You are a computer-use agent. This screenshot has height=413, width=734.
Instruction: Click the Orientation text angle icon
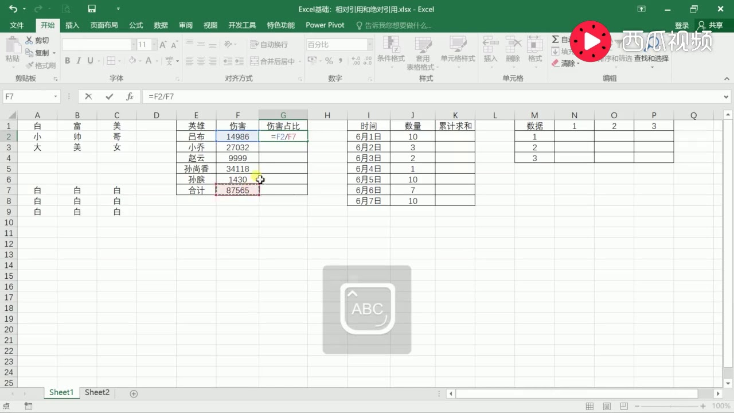point(228,45)
